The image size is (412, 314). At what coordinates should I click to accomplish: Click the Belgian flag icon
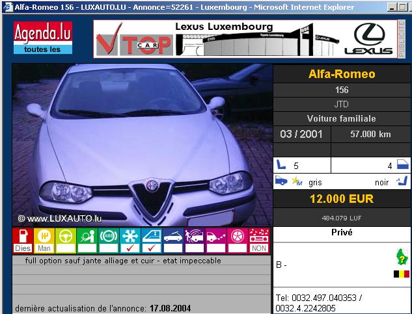[x=401, y=274]
